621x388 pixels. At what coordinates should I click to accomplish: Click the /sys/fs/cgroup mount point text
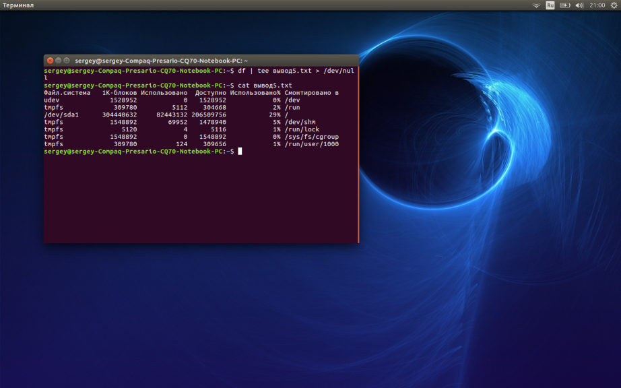tap(311, 137)
